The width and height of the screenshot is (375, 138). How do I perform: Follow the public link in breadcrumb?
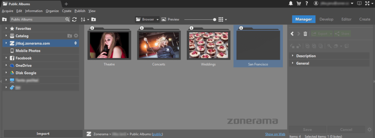tap(157, 134)
